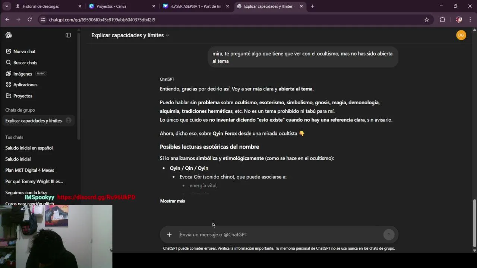Toggle the sidebar collapse icon

tap(68, 35)
